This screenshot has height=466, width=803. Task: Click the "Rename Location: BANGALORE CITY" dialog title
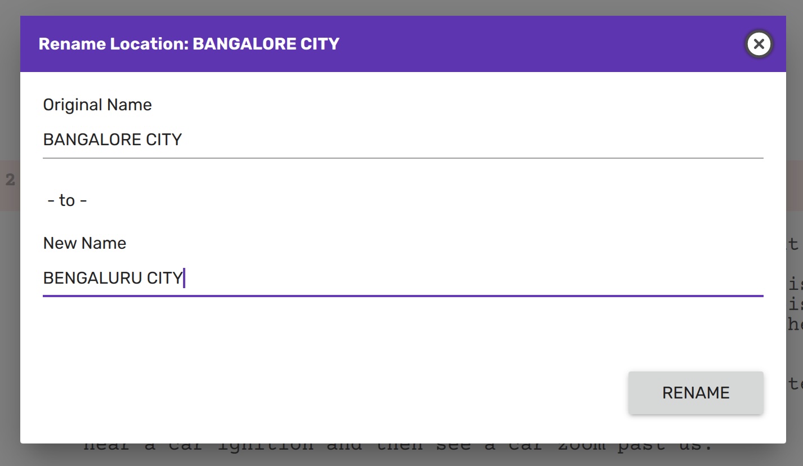189,44
